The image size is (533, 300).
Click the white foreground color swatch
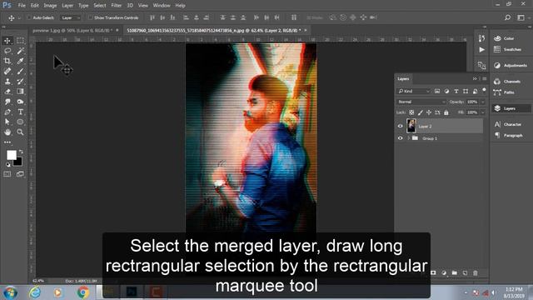[x=11, y=155]
